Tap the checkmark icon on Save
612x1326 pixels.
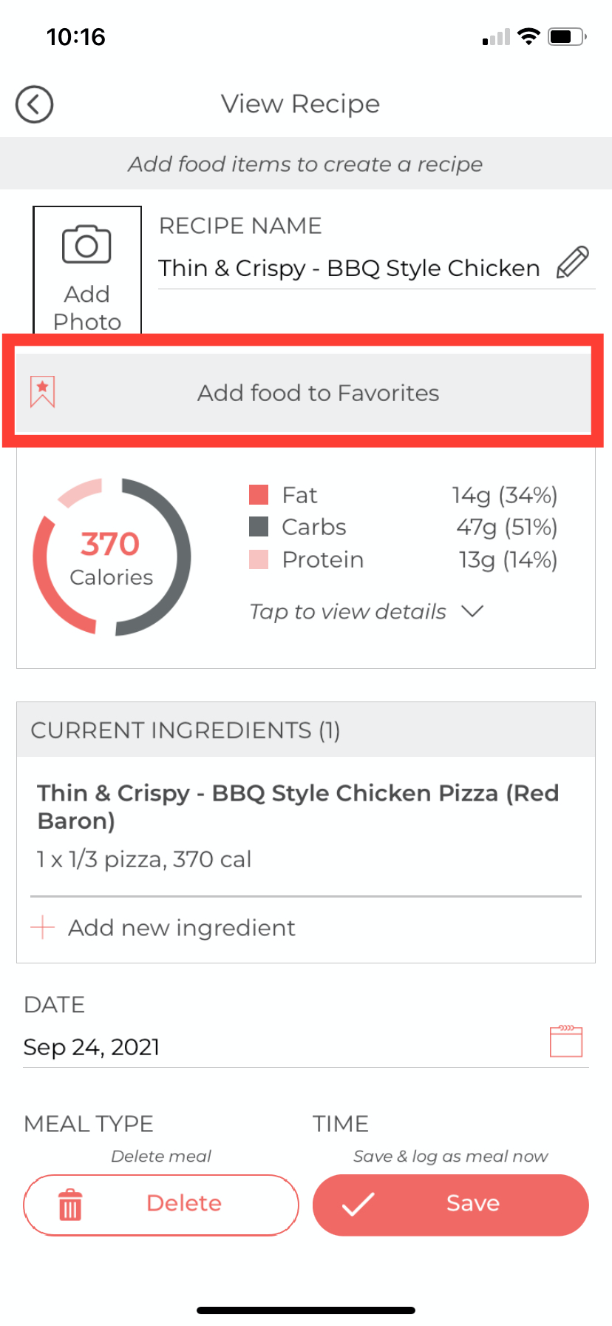[x=358, y=1204]
